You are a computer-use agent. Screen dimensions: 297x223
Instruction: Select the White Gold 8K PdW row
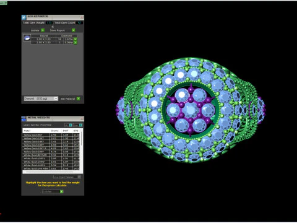(x=51, y=155)
